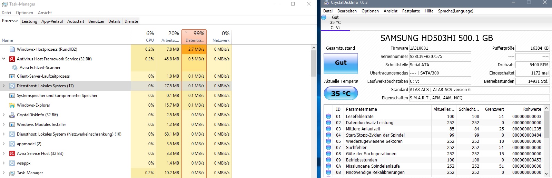Click Windows-Hostprozess (Rundll32) process icon
Viewport: 552px width, 178px height.
click(12, 49)
